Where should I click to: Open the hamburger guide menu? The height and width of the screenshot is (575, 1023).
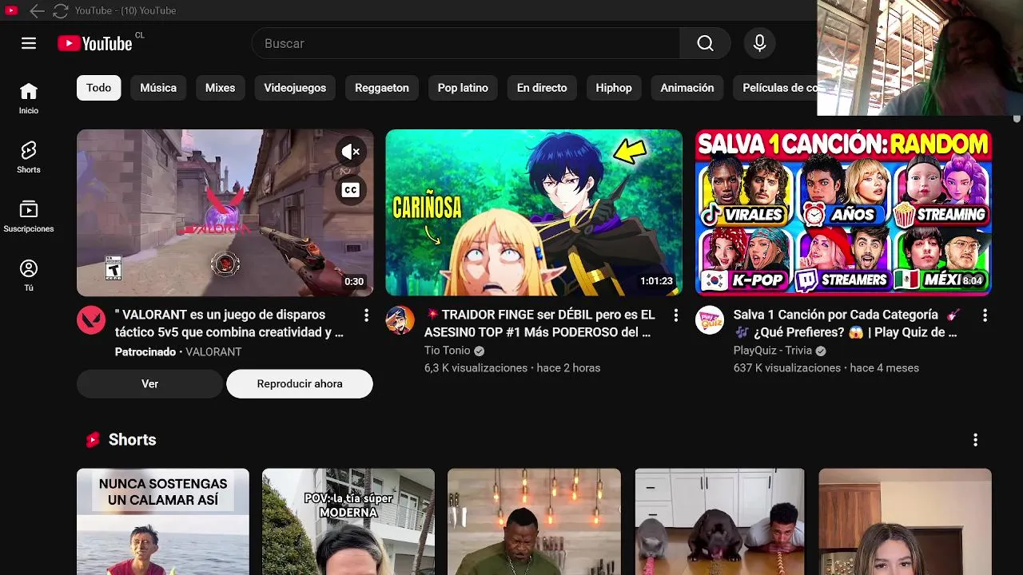click(x=29, y=43)
